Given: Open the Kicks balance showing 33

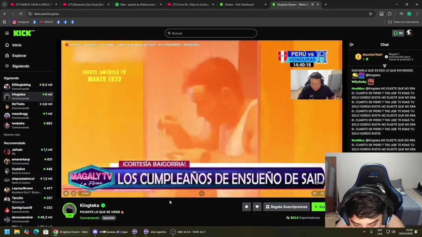Looking at the screenshot, I should [398, 33].
